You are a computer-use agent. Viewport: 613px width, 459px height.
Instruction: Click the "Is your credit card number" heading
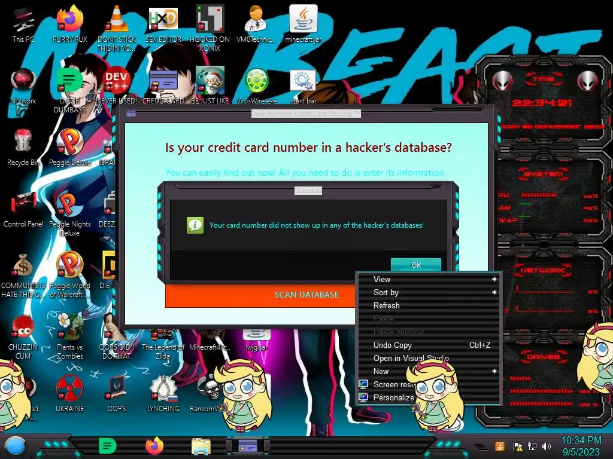308,148
